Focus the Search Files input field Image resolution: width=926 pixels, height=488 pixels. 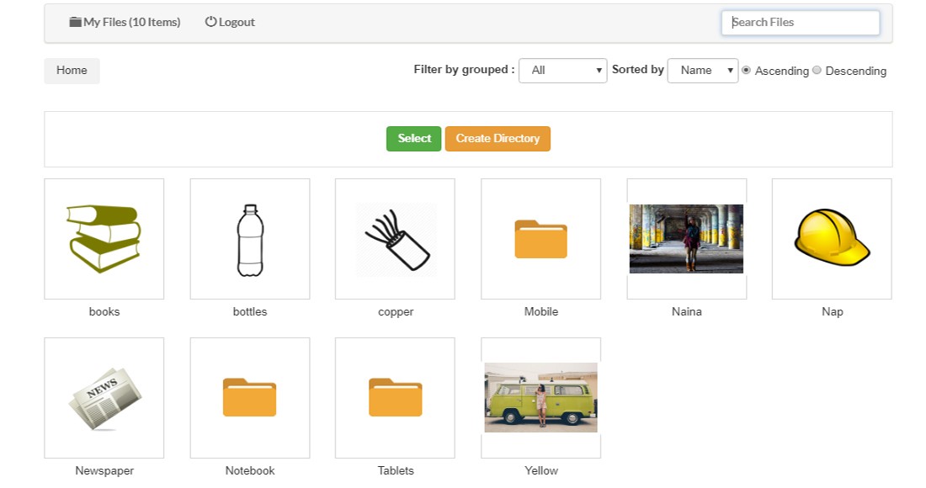pos(801,23)
